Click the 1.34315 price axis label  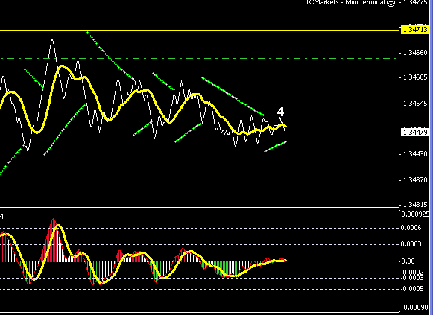[x=415, y=204]
